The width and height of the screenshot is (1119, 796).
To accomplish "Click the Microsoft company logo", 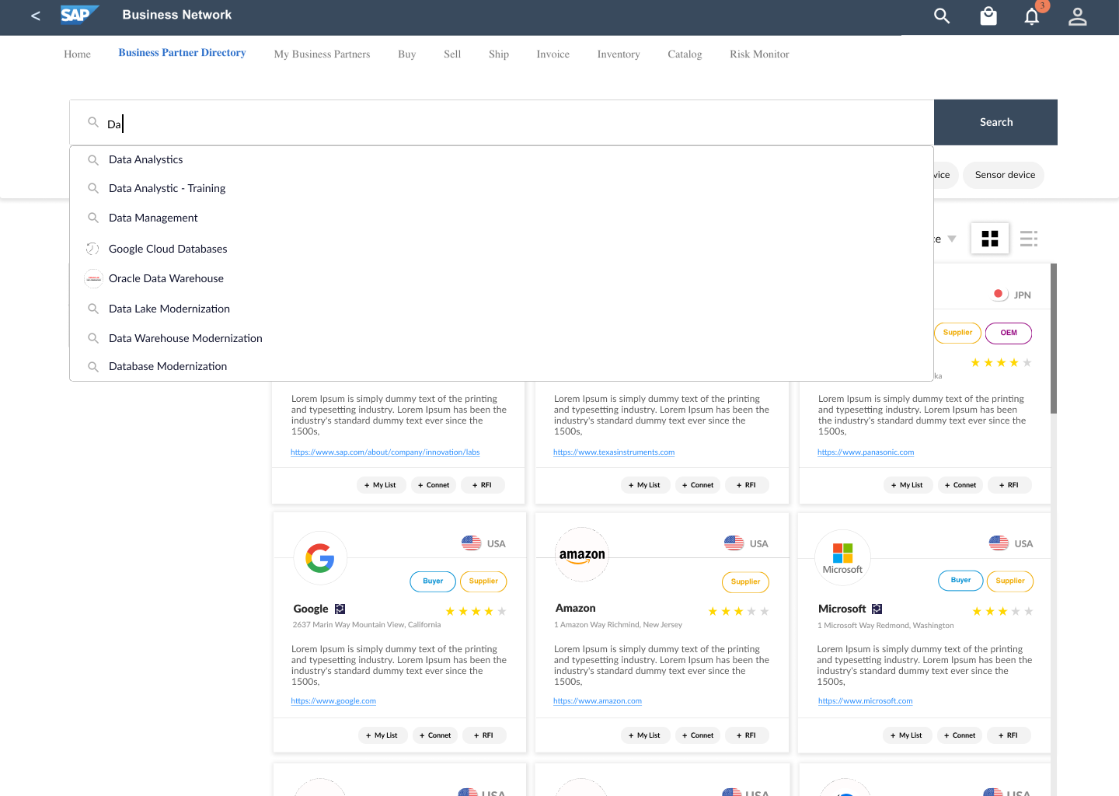I will tap(842, 558).
